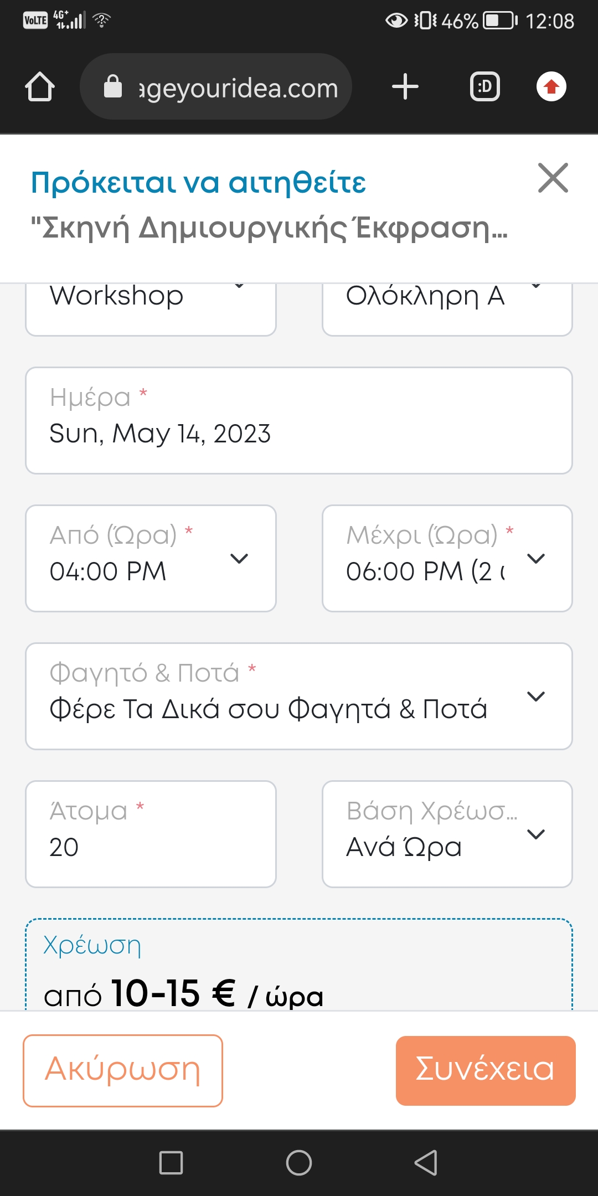The image size is (598, 1196).
Task: Tap the browser home icon
Action: point(40,87)
